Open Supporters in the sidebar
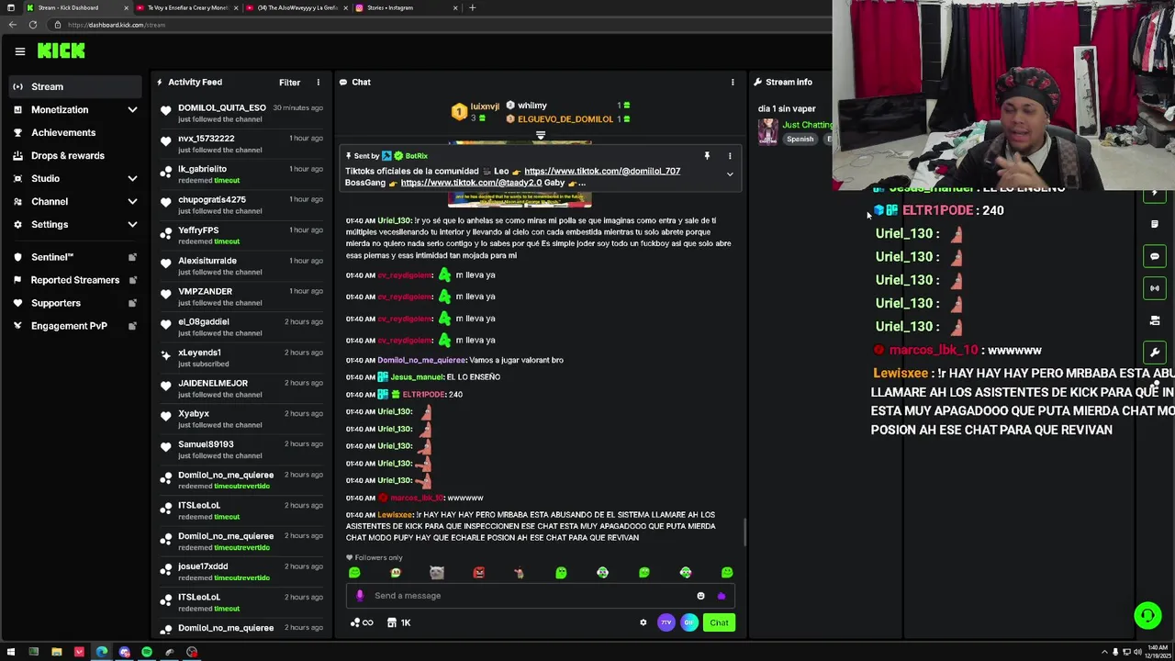Viewport: 1175px width, 661px height. [x=76, y=303]
